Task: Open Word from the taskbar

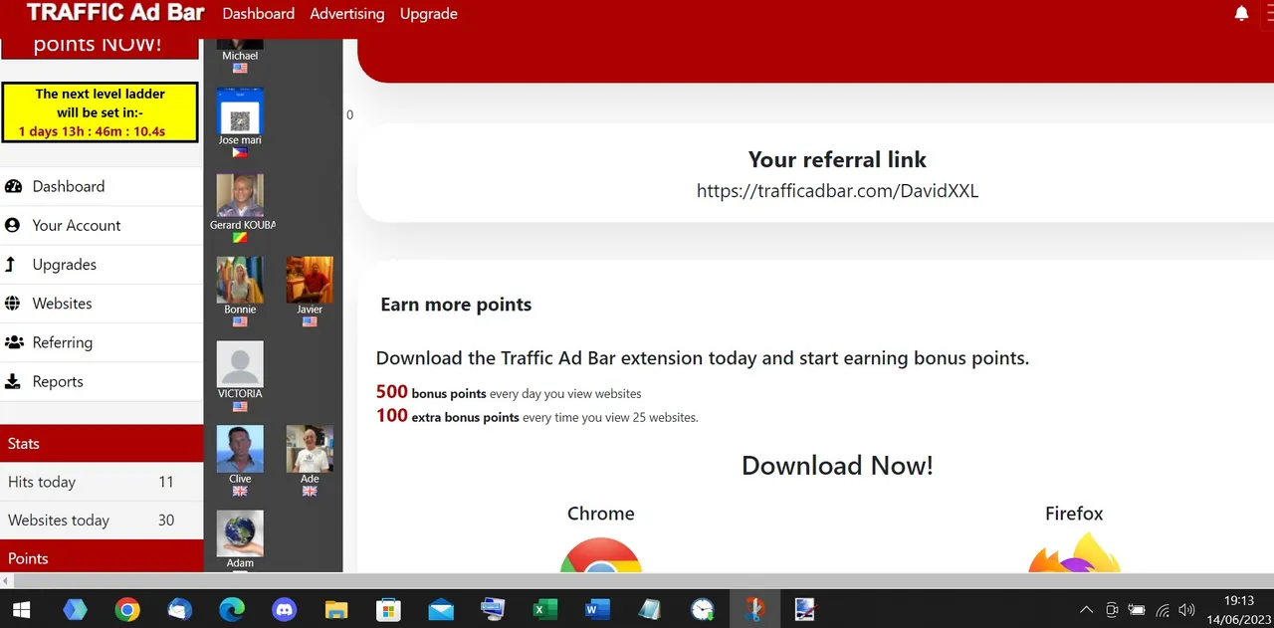Action: click(x=597, y=609)
